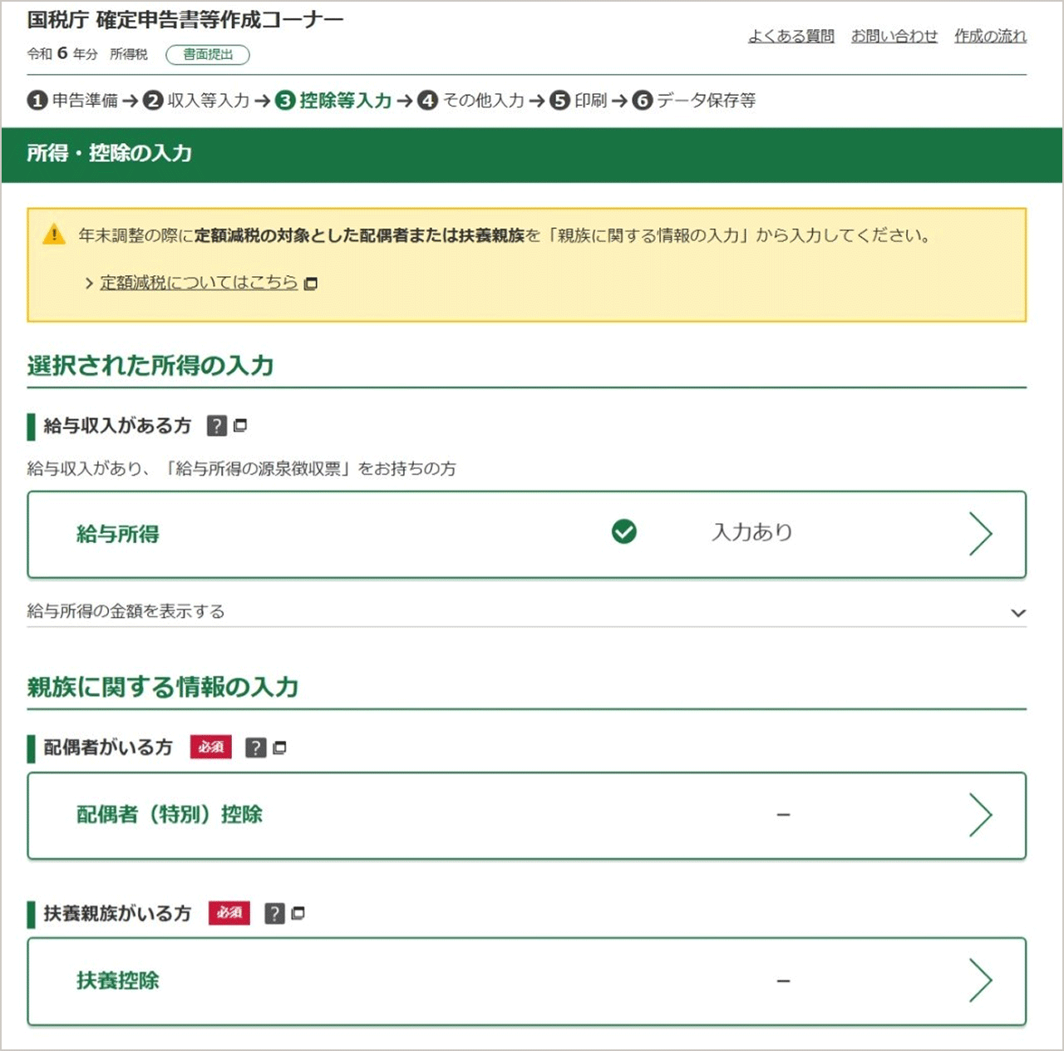The image size is (1064, 1051).
Task: Click the 必須 badge next to 配偶者がいる方
Action: pyautogui.click(x=211, y=748)
